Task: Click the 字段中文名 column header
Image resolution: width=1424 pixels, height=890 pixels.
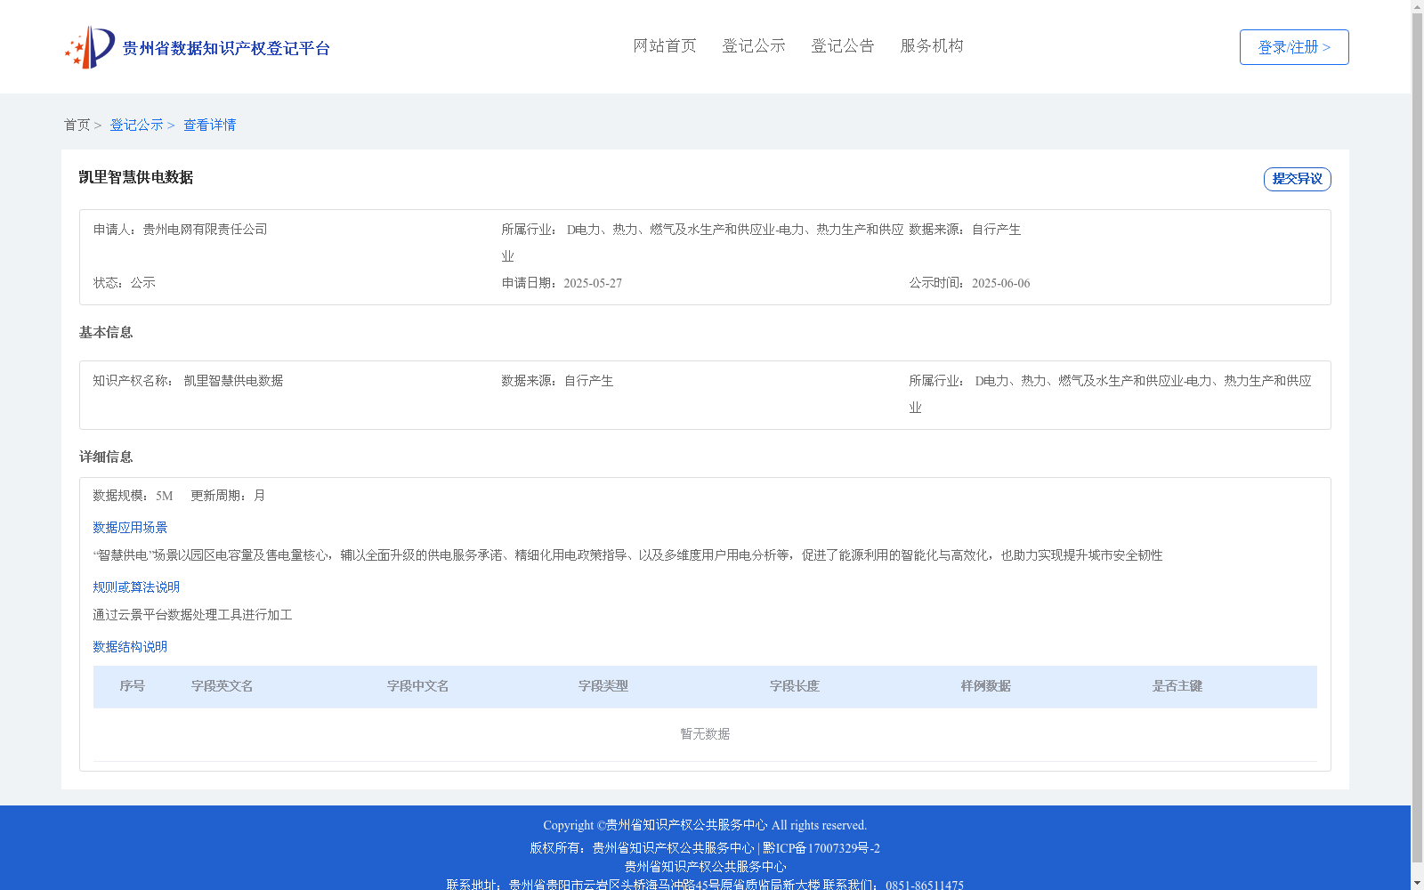Action: [x=417, y=686]
